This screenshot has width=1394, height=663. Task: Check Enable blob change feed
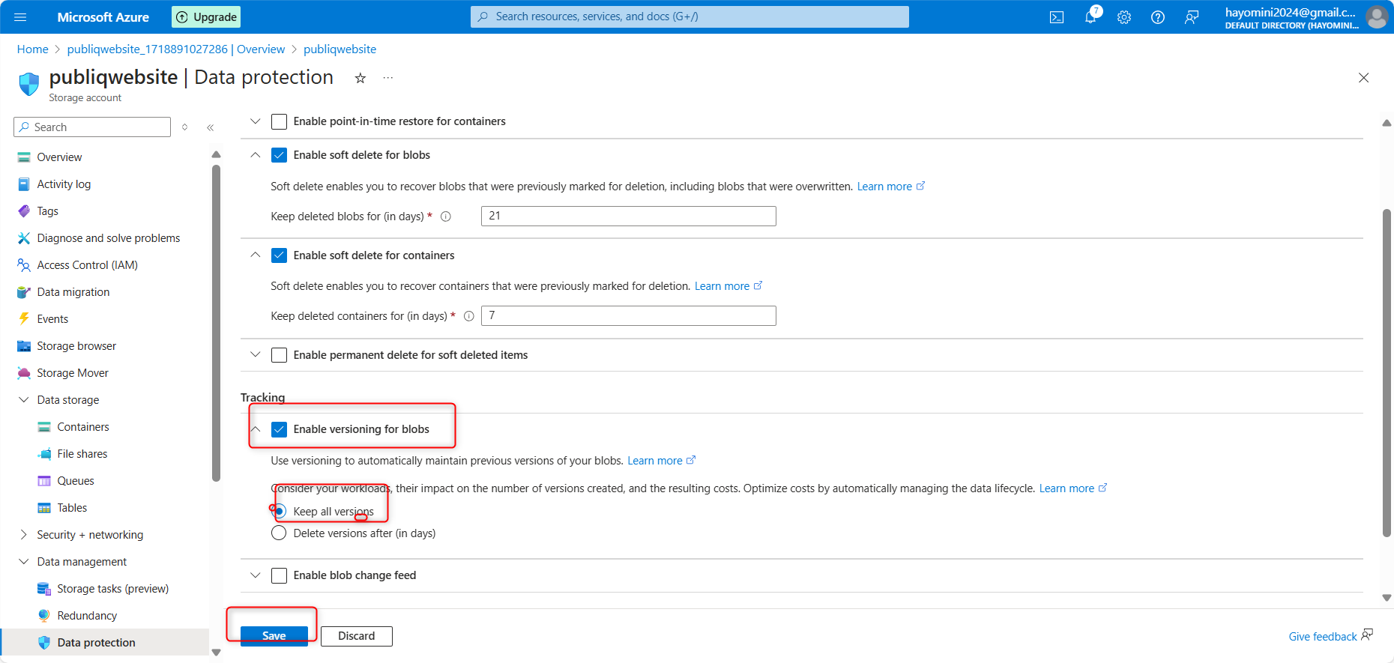[279, 575]
